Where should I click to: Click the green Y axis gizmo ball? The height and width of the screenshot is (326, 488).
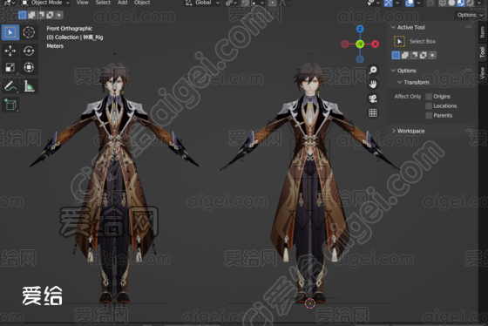360,44
